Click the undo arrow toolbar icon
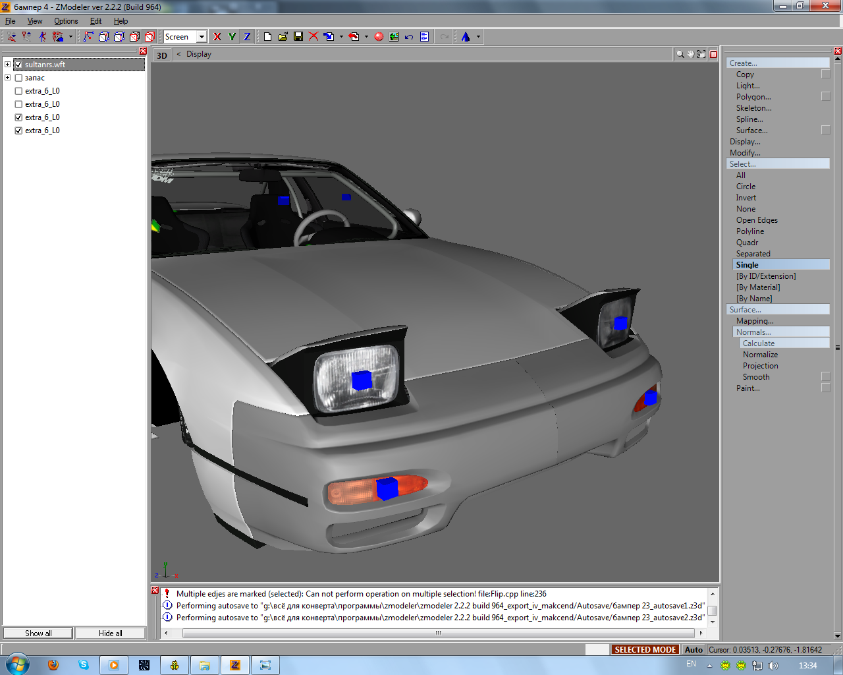This screenshot has width=843, height=675. (409, 37)
